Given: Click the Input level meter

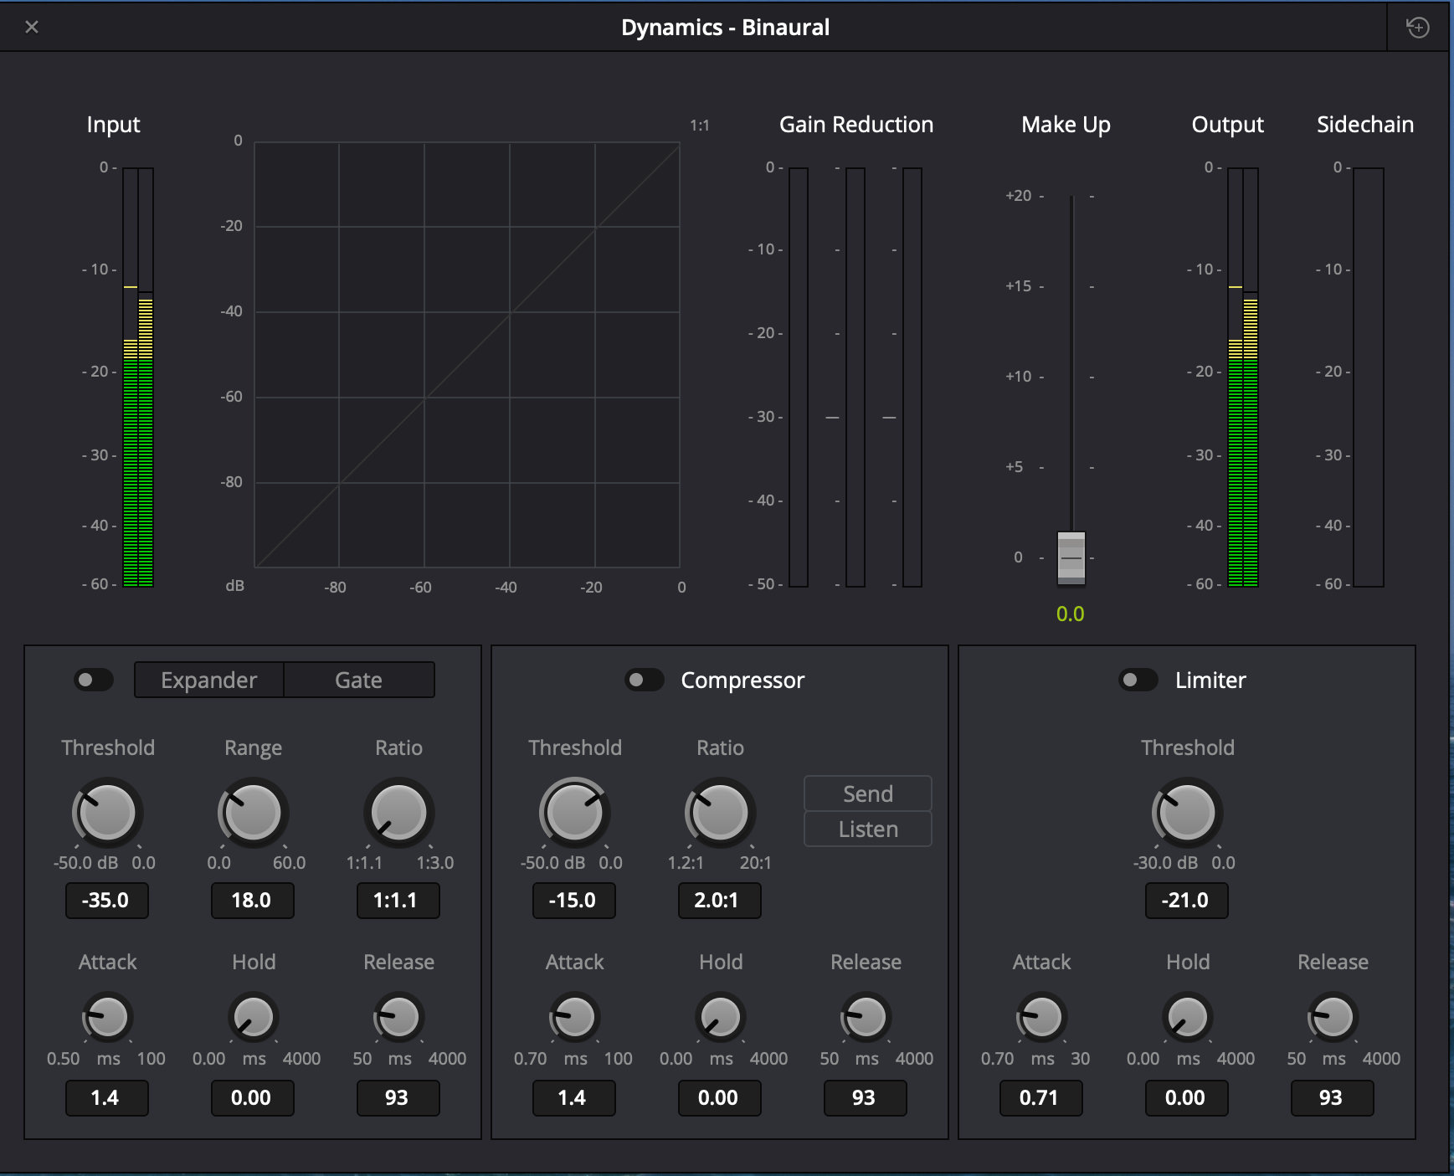Looking at the screenshot, I should click(x=138, y=377).
